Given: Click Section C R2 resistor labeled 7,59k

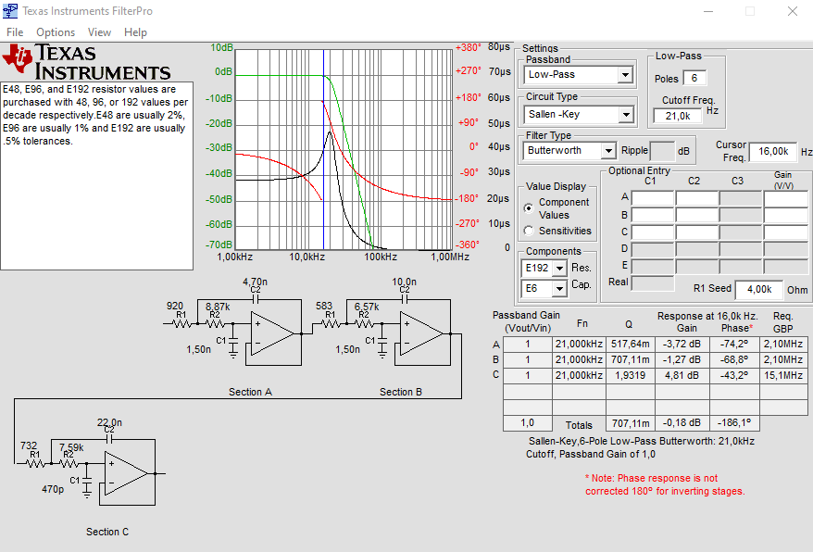Looking at the screenshot, I should pos(69,463).
